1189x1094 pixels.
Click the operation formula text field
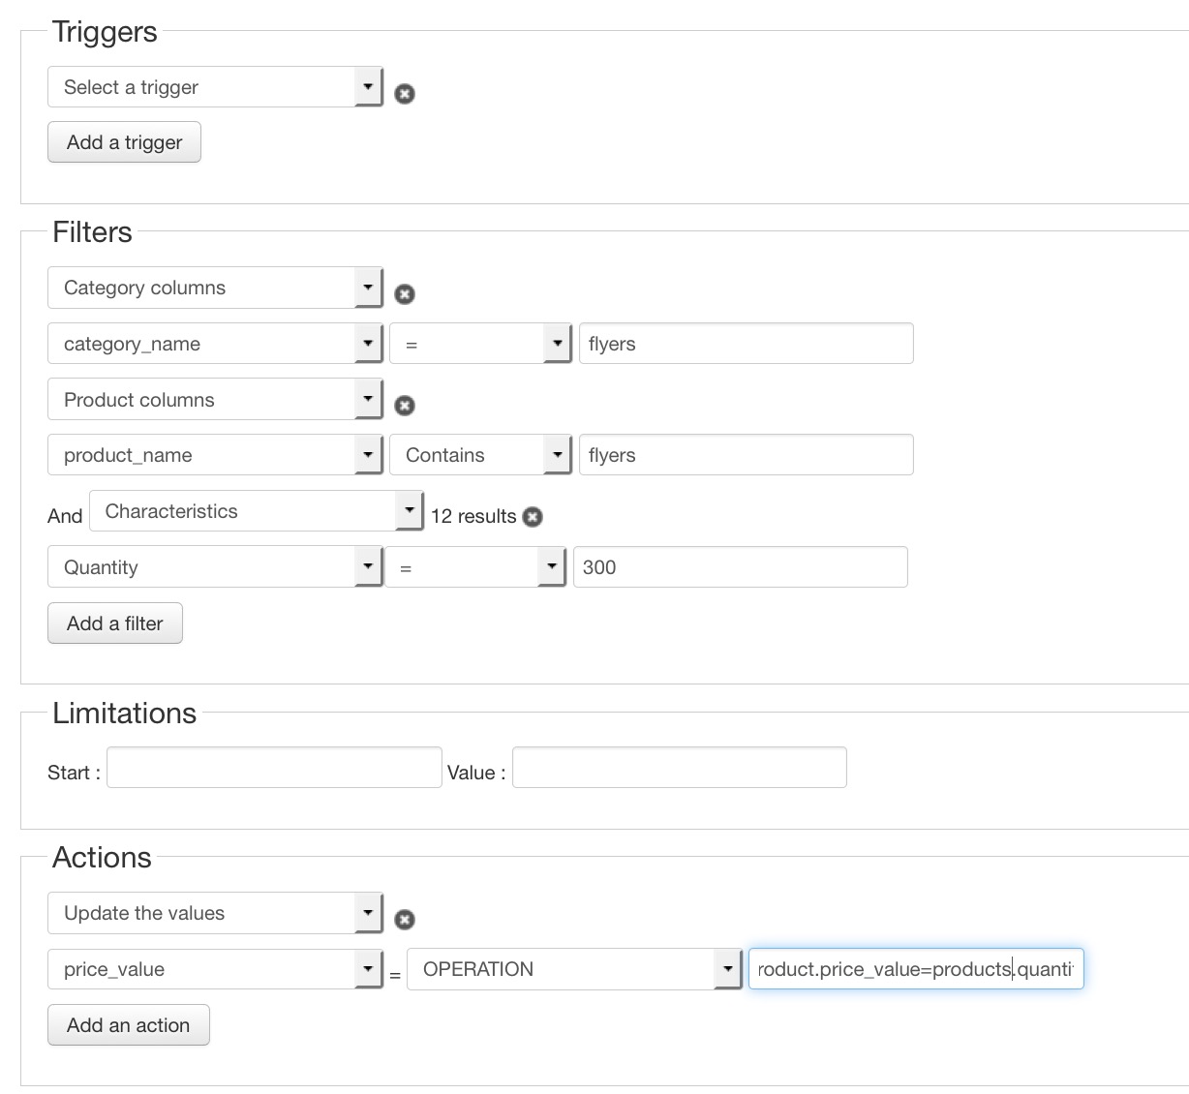[915, 969]
